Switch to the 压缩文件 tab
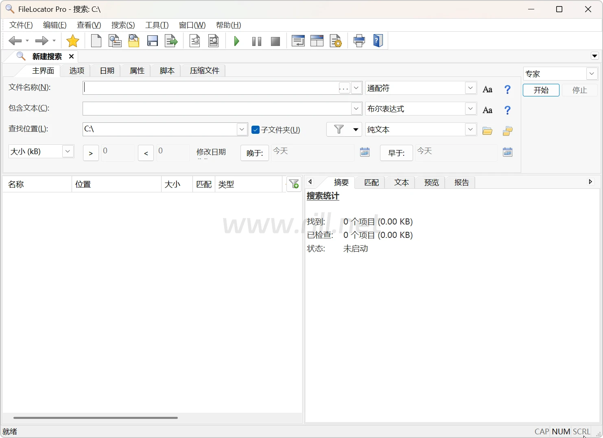This screenshot has width=603, height=438. tap(204, 71)
